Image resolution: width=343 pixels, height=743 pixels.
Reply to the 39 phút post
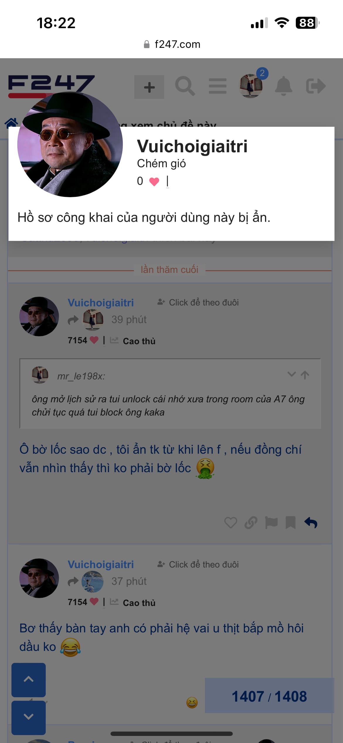(x=311, y=523)
